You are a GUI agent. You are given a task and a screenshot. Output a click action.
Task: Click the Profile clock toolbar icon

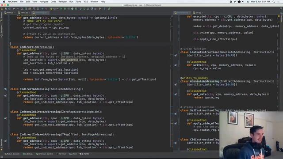pyautogui.click(x=73, y=9)
